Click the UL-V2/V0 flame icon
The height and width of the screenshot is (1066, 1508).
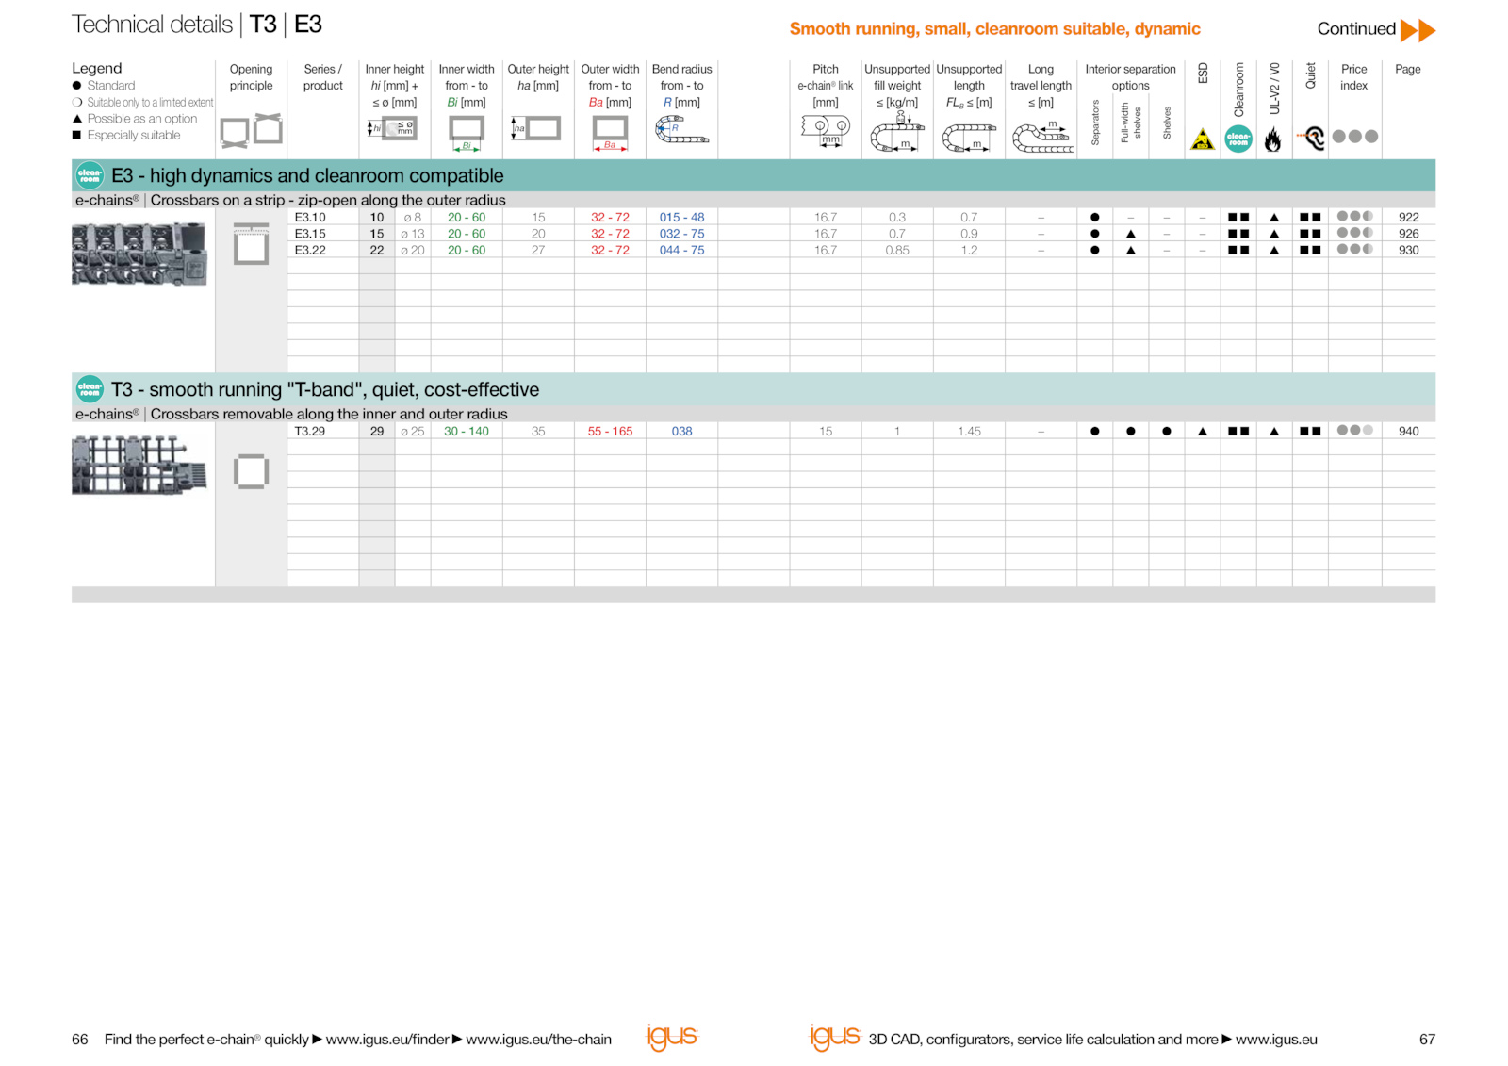click(1273, 139)
